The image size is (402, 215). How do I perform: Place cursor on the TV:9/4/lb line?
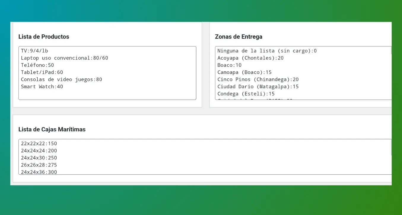[x=34, y=51]
